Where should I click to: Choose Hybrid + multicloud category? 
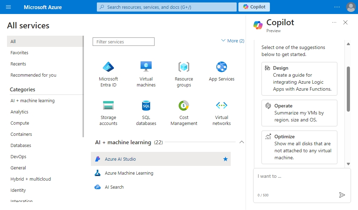[x=31, y=179]
